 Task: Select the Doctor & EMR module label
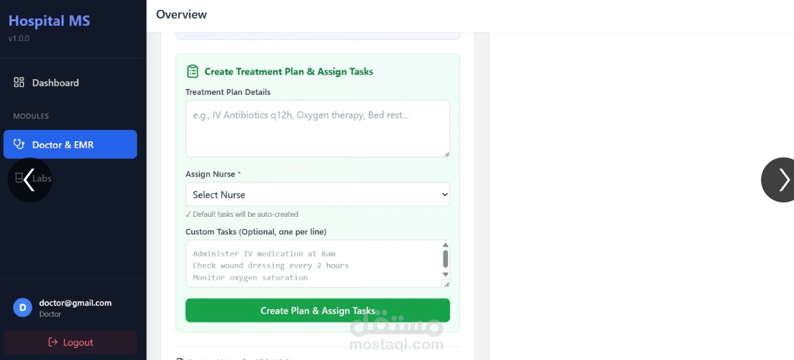pyautogui.click(x=63, y=145)
